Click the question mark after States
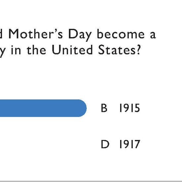Screen dimensions: 182x182 [138, 50]
